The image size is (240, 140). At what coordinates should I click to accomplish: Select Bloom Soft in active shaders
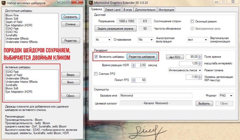(x=12, y=88)
